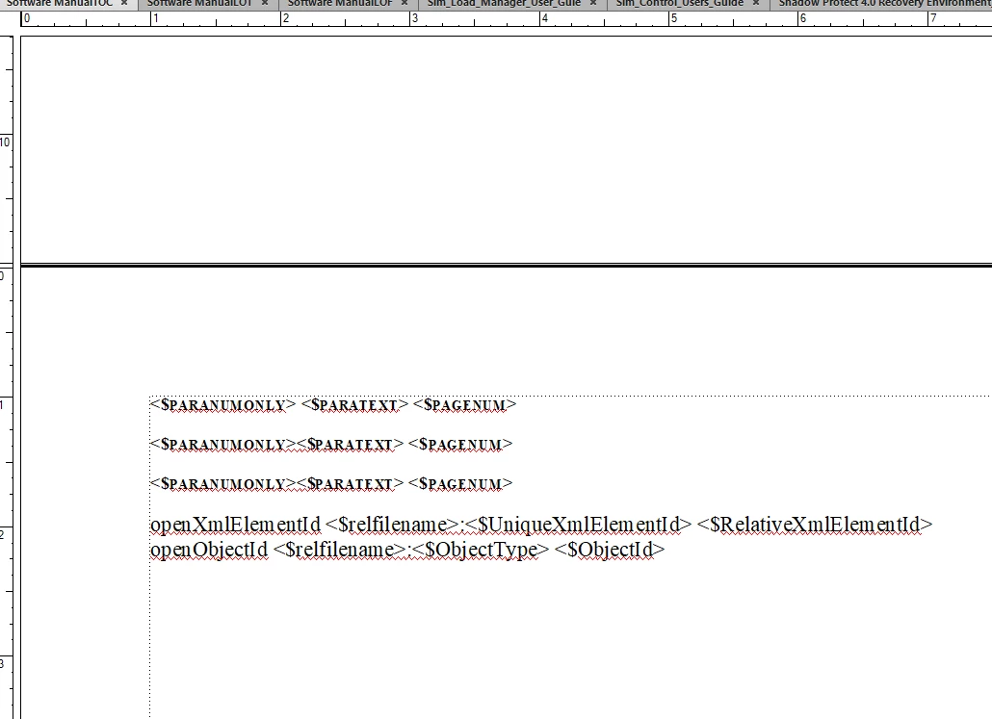The width and height of the screenshot is (992, 719).
Task: Click <$relfilename> in the openObjectId line
Action: (x=340, y=550)
